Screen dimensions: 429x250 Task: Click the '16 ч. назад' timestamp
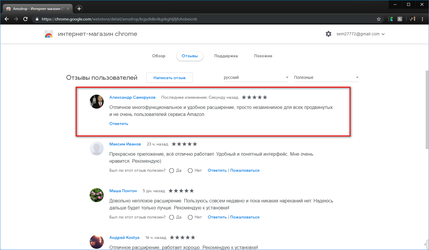(x=156, y=237)
